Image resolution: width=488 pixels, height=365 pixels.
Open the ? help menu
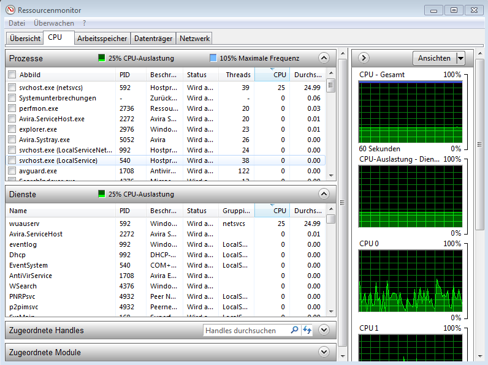[85, 23]
